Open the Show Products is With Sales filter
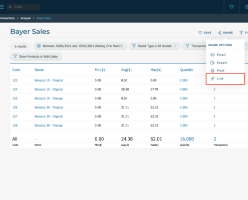This screenshot has width=248, height=200. [x=36, y=56]
